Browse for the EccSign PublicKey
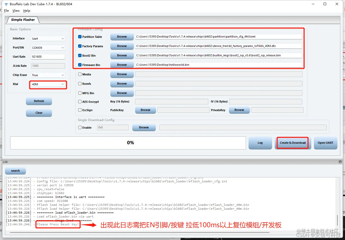The image size is (345, 240). coord(145,110)
